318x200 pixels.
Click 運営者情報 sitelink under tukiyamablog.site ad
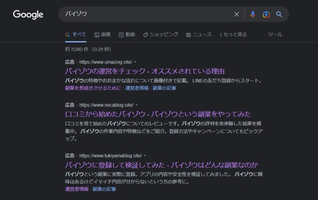77,189
